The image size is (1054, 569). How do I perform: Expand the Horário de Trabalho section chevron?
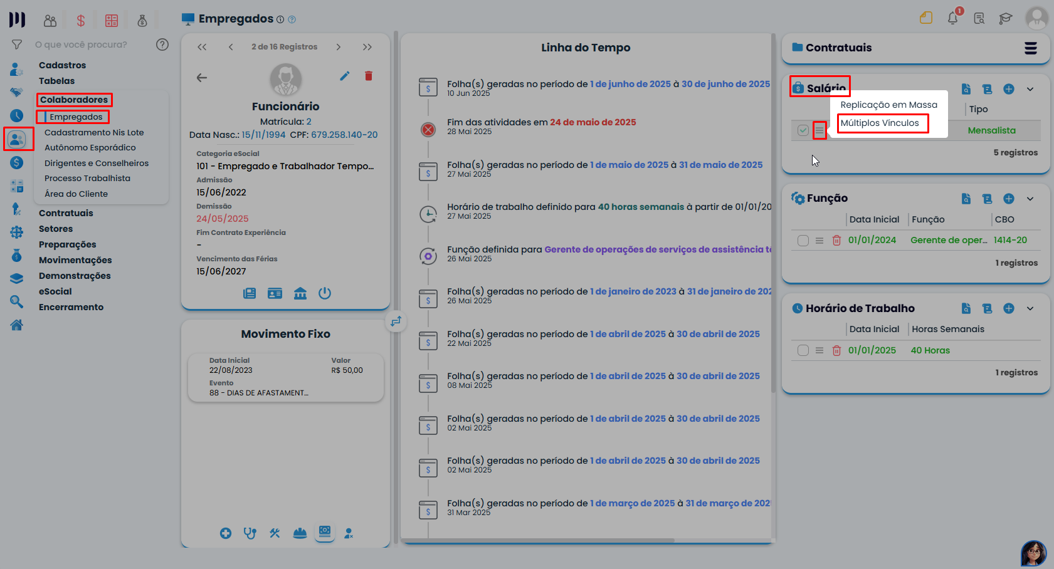point(1030,308)
